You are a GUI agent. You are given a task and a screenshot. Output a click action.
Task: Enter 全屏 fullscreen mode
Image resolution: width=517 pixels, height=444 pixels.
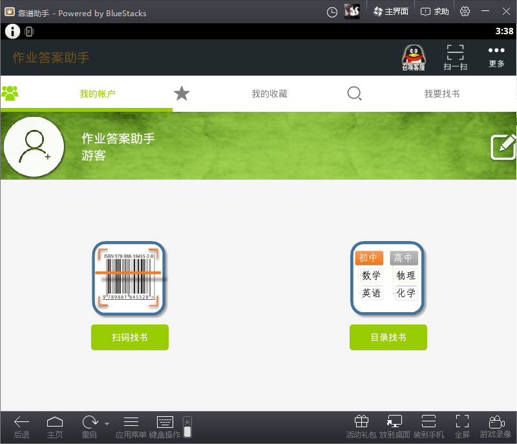click(462, 423)
